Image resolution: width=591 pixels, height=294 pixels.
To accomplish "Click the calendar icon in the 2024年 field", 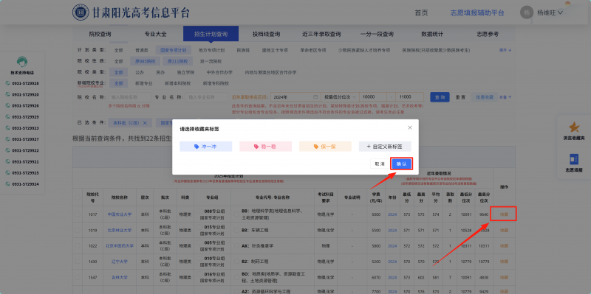I will click(315, 97).
